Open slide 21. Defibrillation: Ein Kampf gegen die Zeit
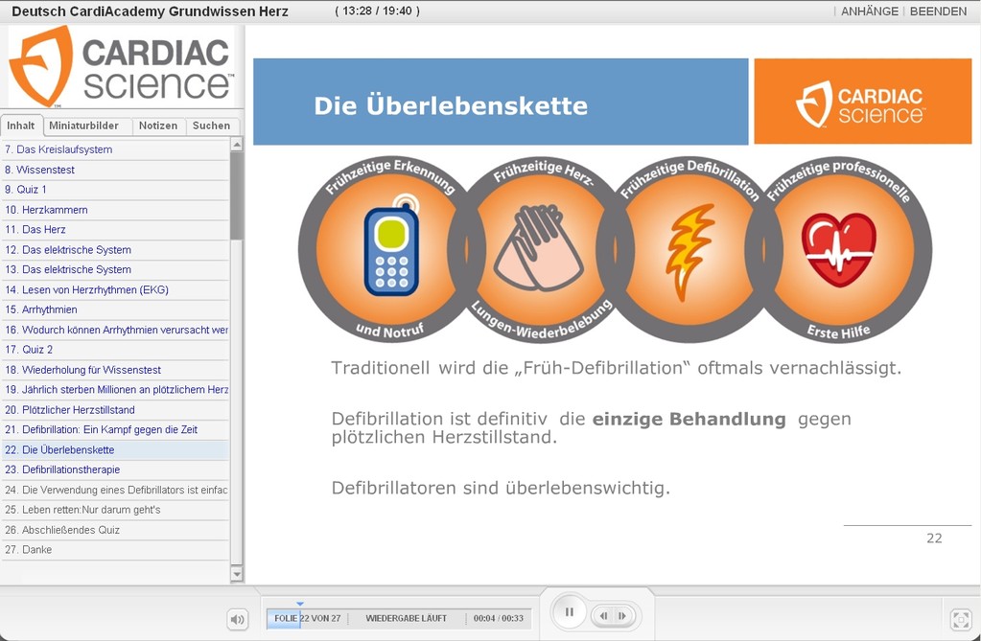 click(115, 429)
